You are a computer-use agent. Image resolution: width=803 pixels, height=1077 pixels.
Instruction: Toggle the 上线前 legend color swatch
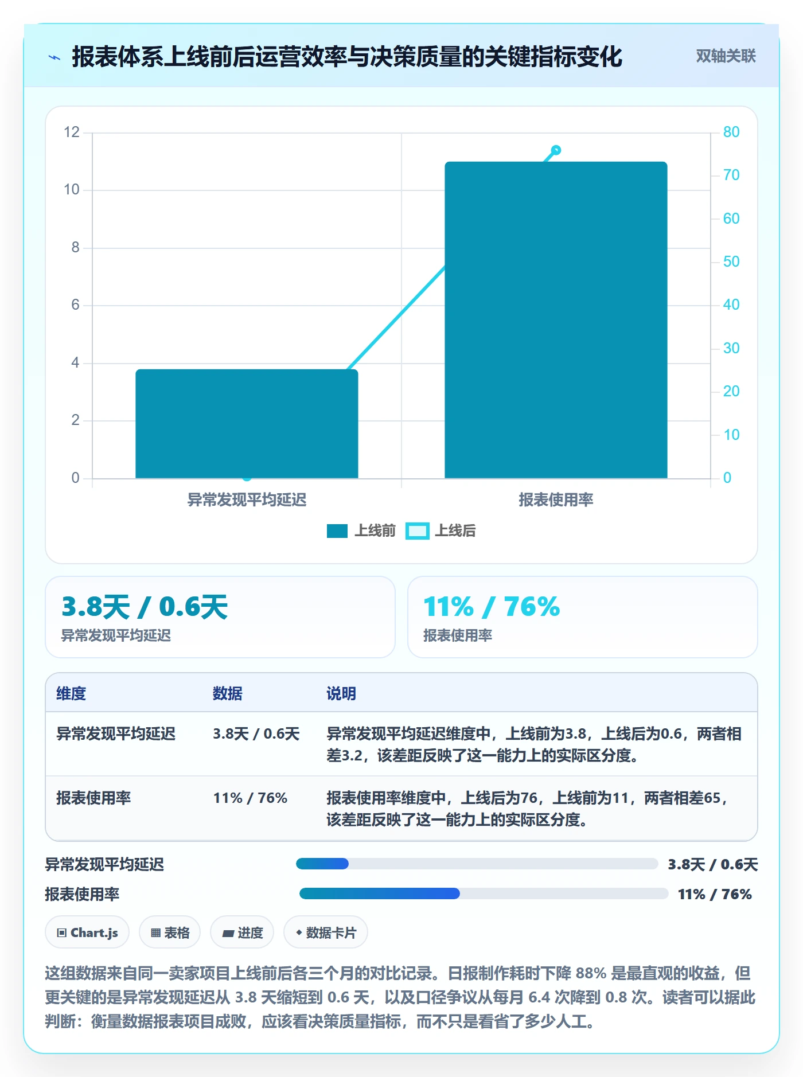coord(337,531)
